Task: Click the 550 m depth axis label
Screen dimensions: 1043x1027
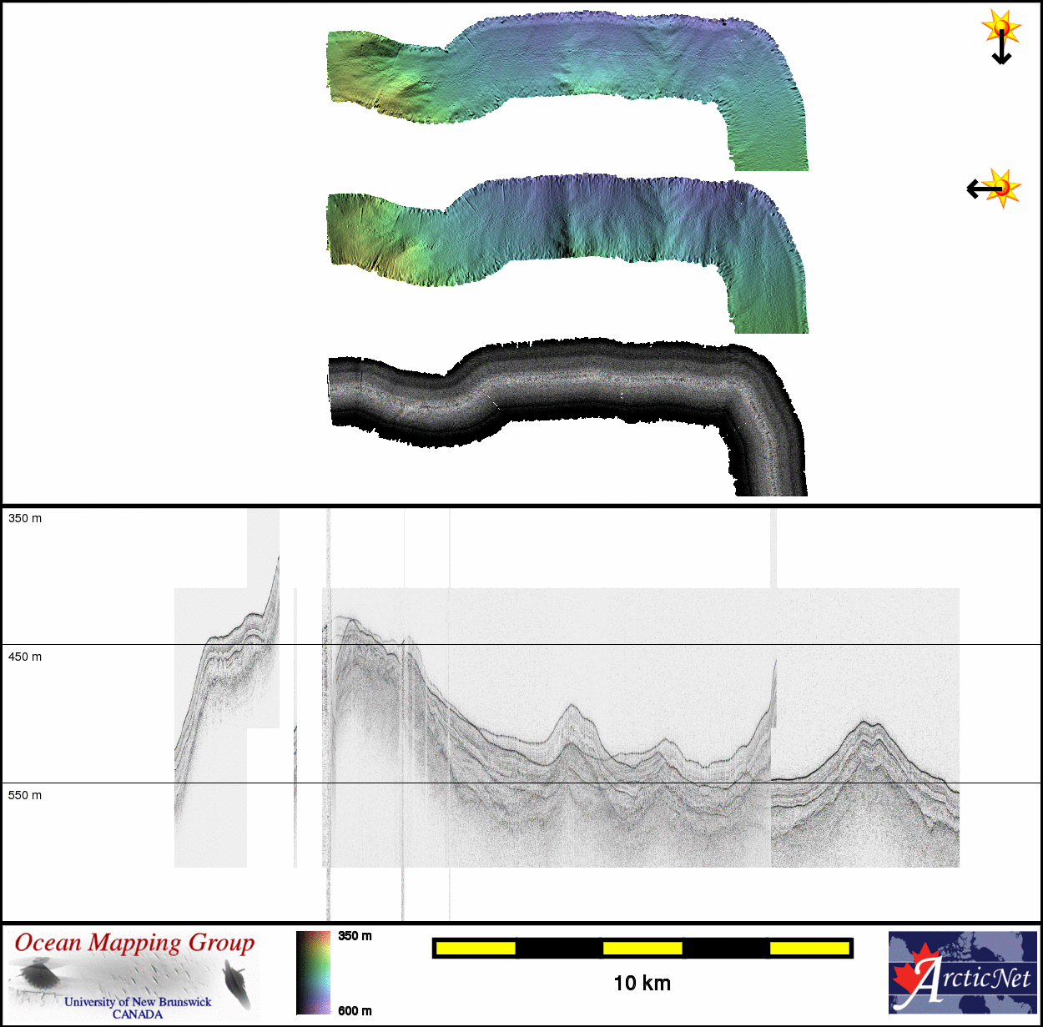Action: (25, 795)
